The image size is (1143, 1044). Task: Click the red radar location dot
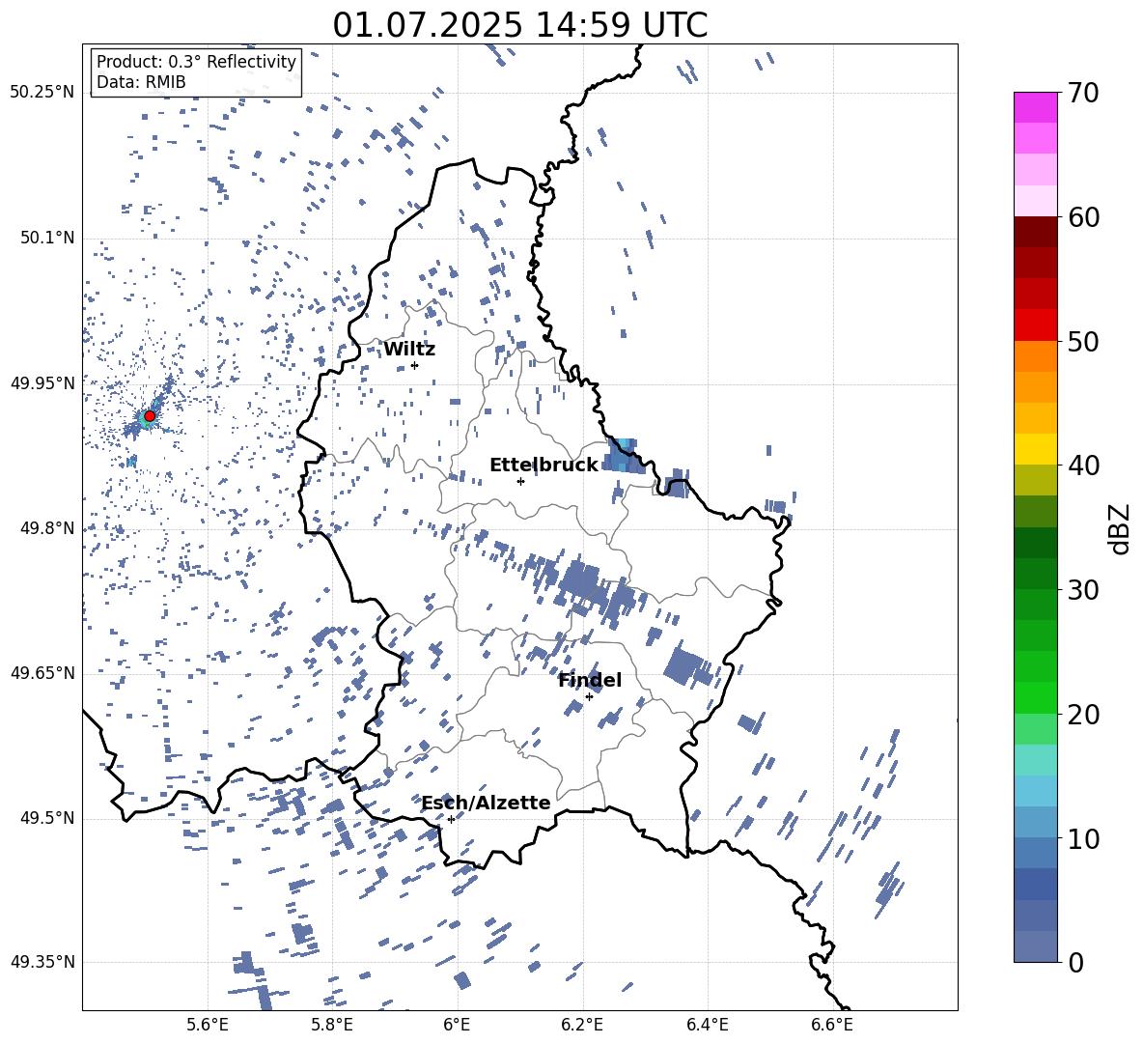(150, 416)
